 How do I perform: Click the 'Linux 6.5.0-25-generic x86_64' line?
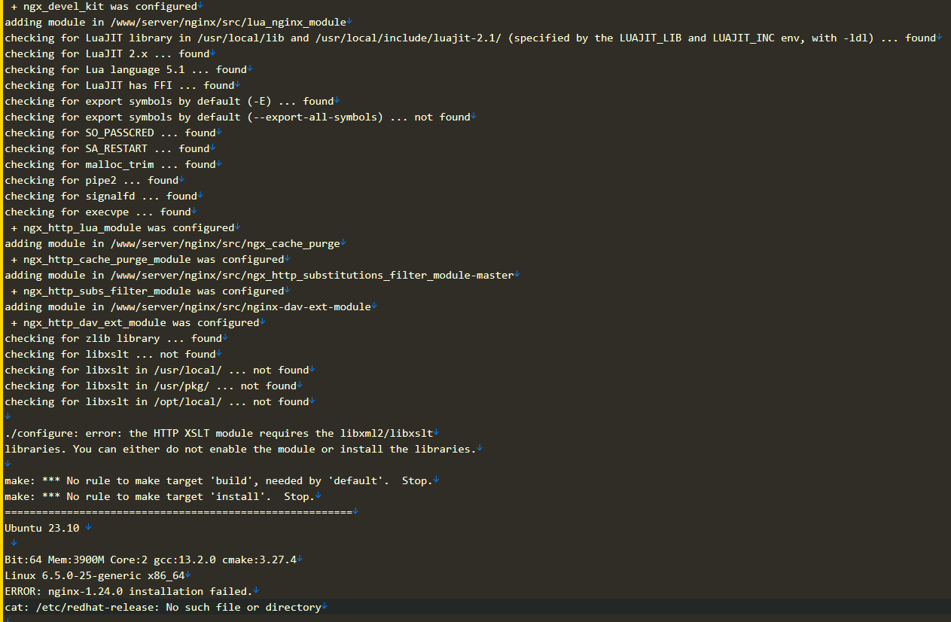(94, 575)
